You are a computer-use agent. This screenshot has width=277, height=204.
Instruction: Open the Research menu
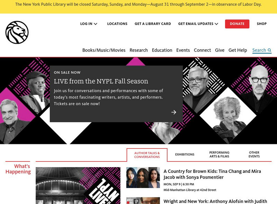[139, 50]
